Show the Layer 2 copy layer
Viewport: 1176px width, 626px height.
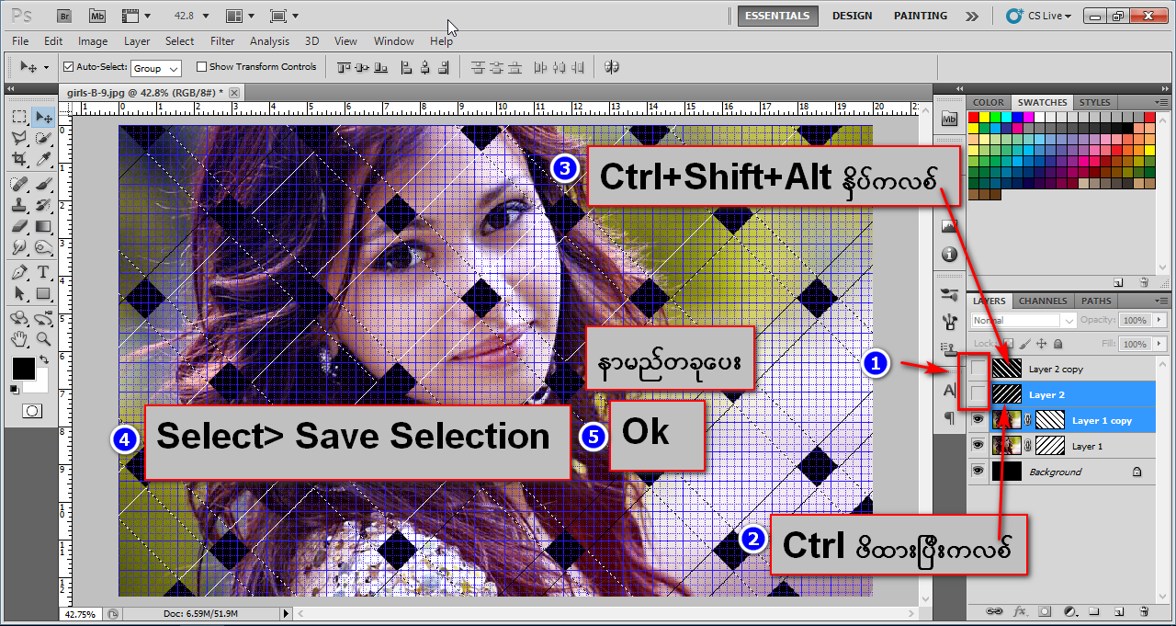[978, 369]
